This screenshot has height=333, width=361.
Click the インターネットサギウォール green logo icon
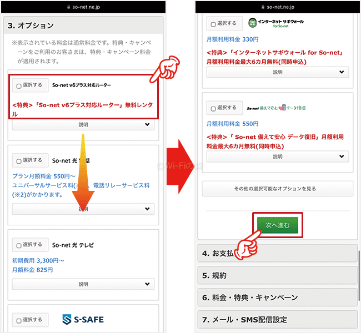(x=253, y=23)
